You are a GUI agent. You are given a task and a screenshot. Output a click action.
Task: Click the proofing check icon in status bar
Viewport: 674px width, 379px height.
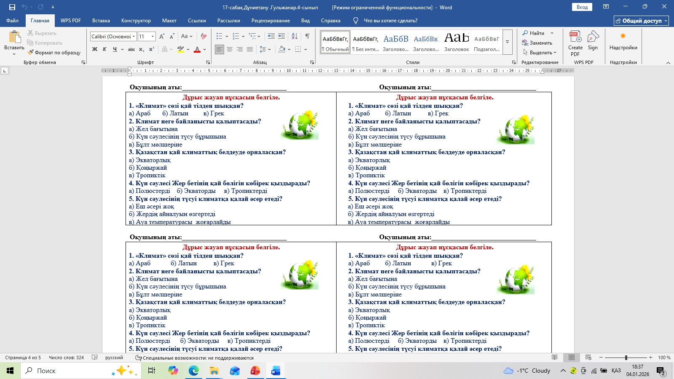coord(95,358)
